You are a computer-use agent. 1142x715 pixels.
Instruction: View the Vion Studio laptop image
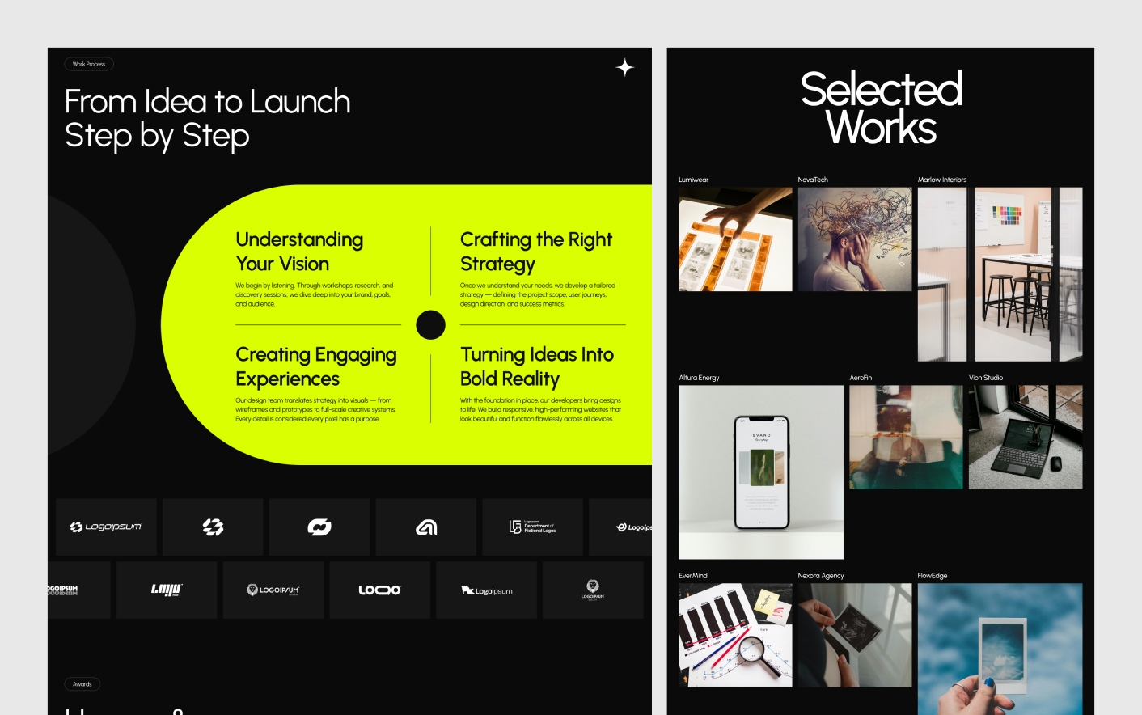pos(1025,437)
